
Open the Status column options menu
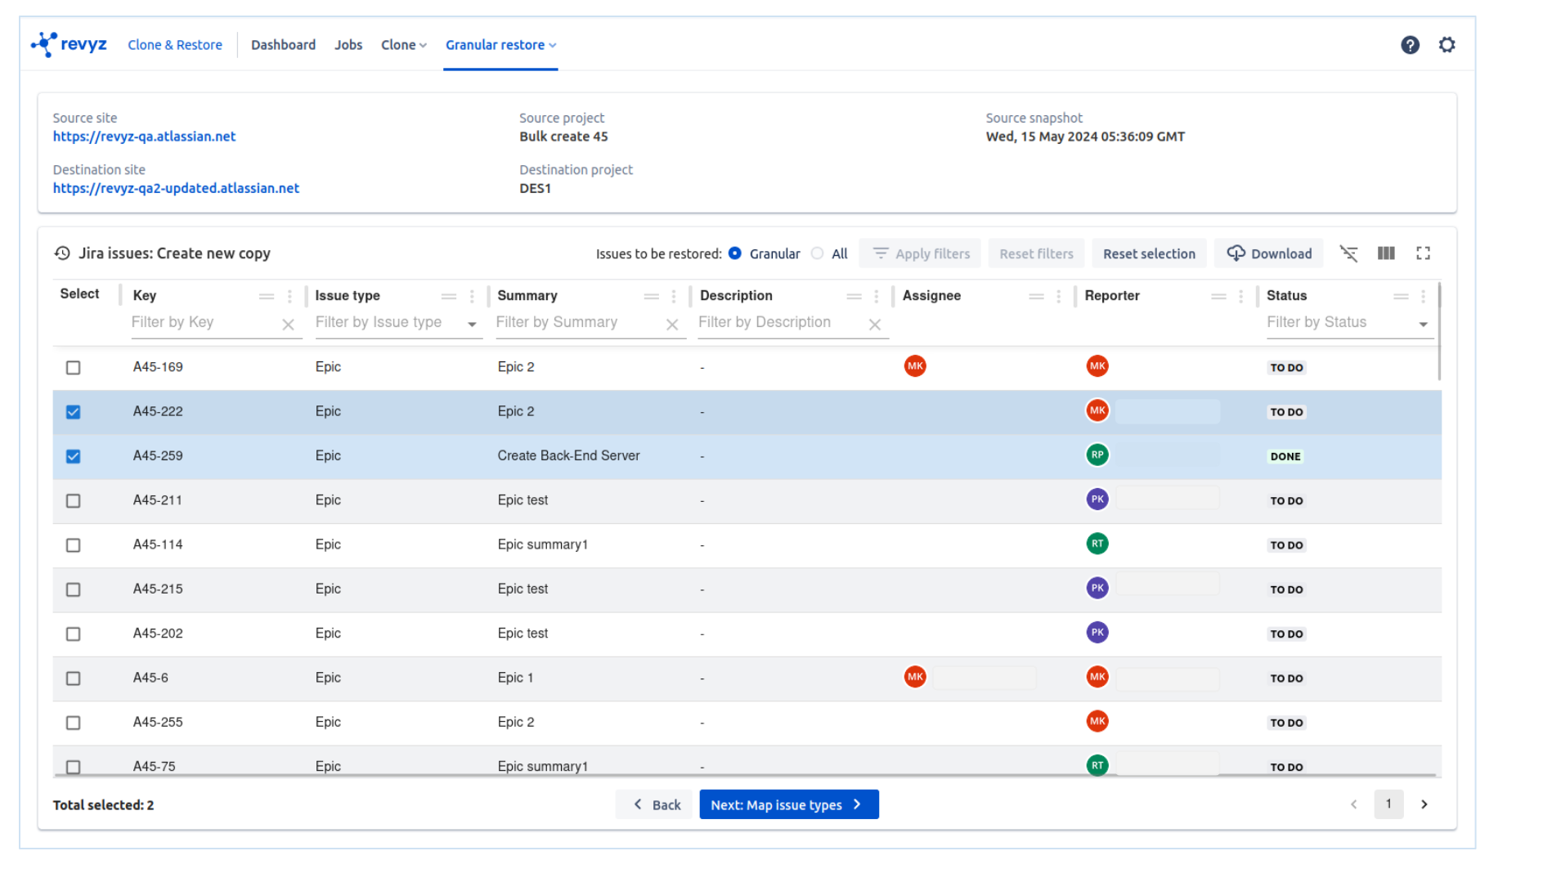point(1424,296)
